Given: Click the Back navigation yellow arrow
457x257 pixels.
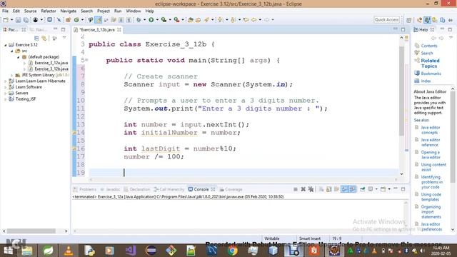Looking at the screenshot, I should (254, 19).
